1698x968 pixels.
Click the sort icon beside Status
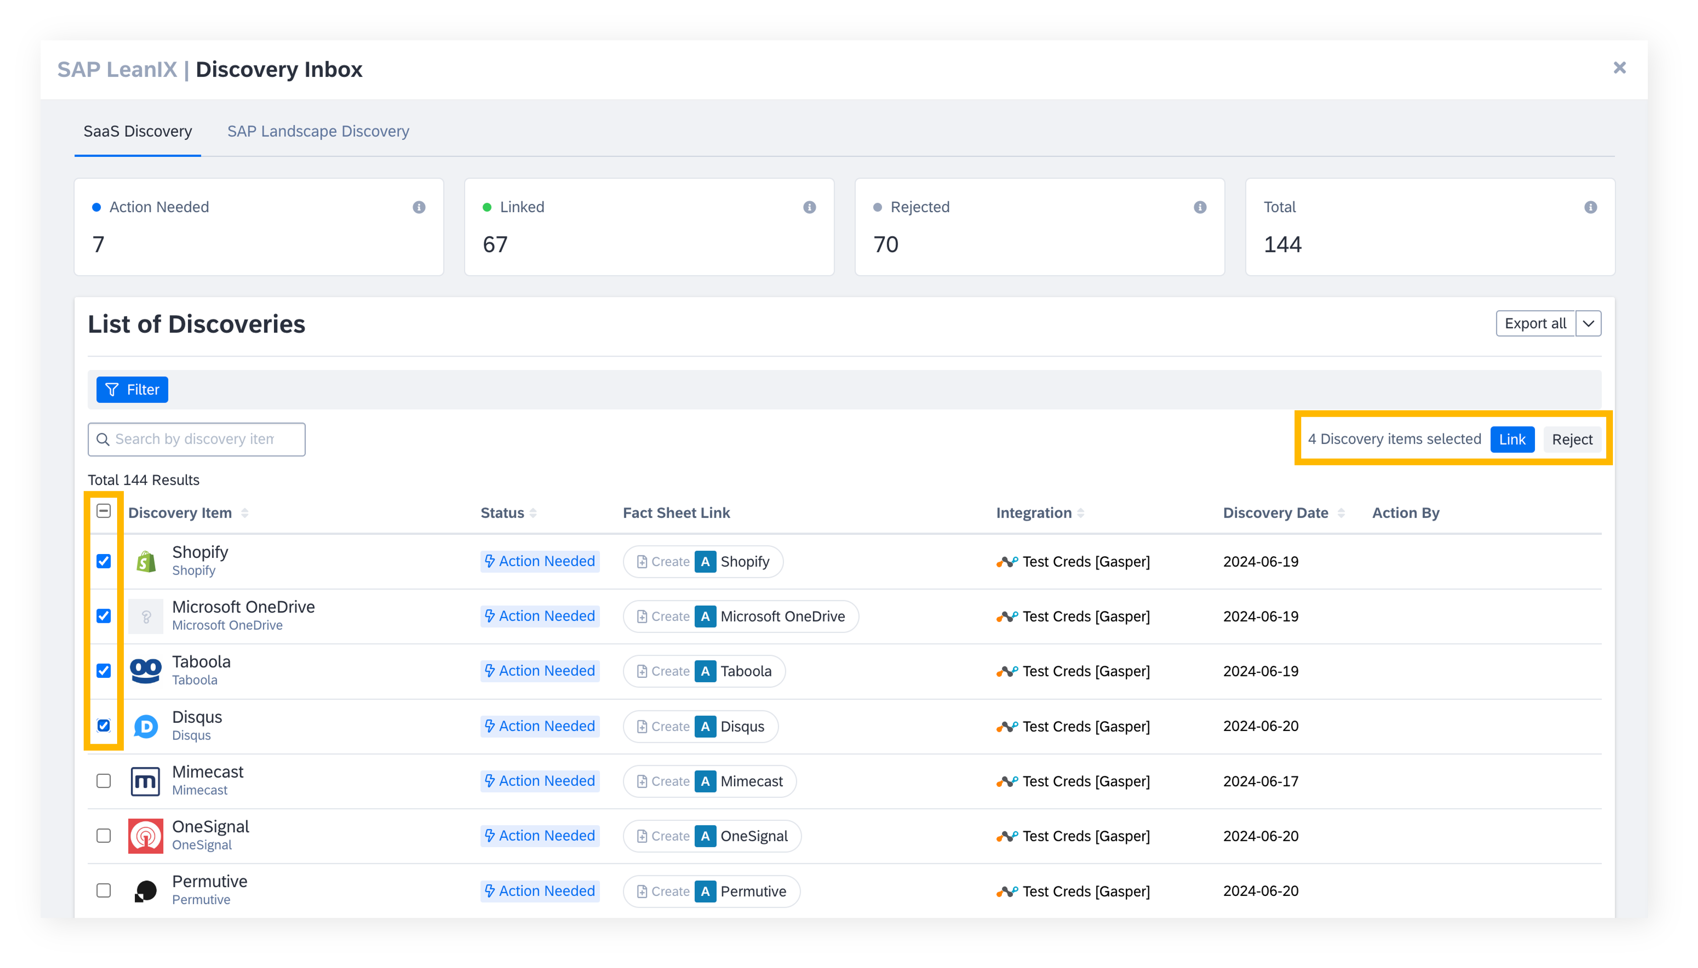(x=533, y=512)
